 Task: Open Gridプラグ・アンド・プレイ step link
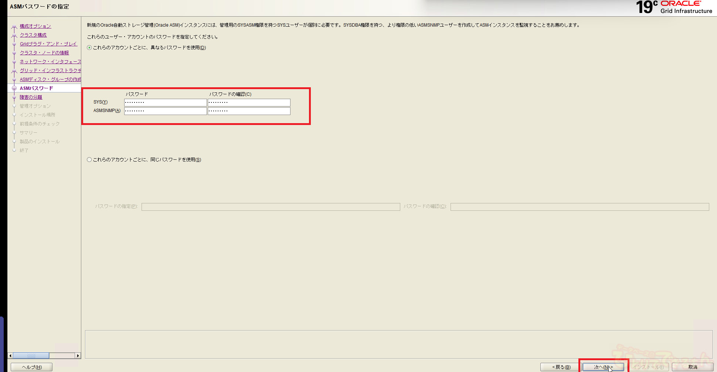click(x=48, y=44)
